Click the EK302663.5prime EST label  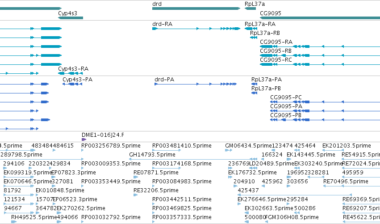coord(269,208)
